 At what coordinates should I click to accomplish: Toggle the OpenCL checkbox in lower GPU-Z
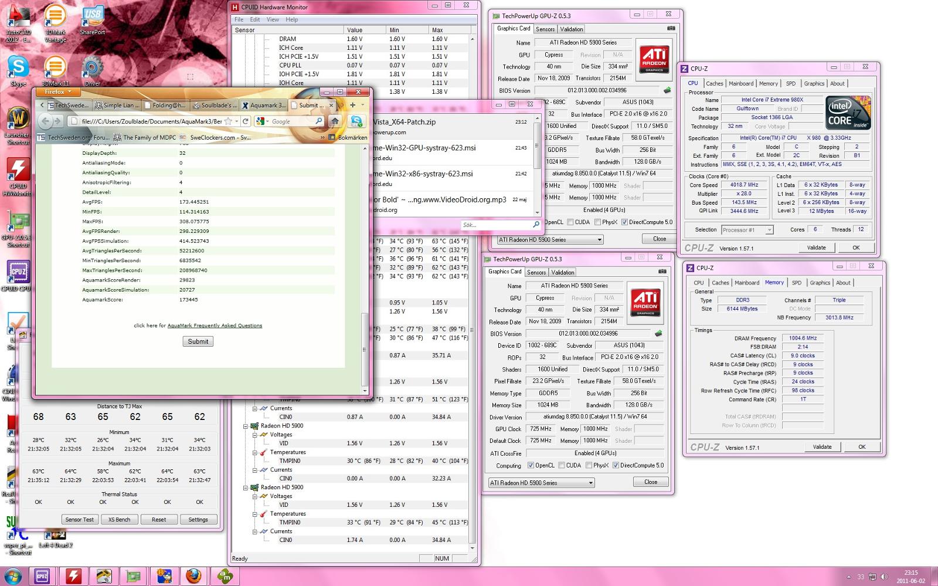[x=531, y=465]
